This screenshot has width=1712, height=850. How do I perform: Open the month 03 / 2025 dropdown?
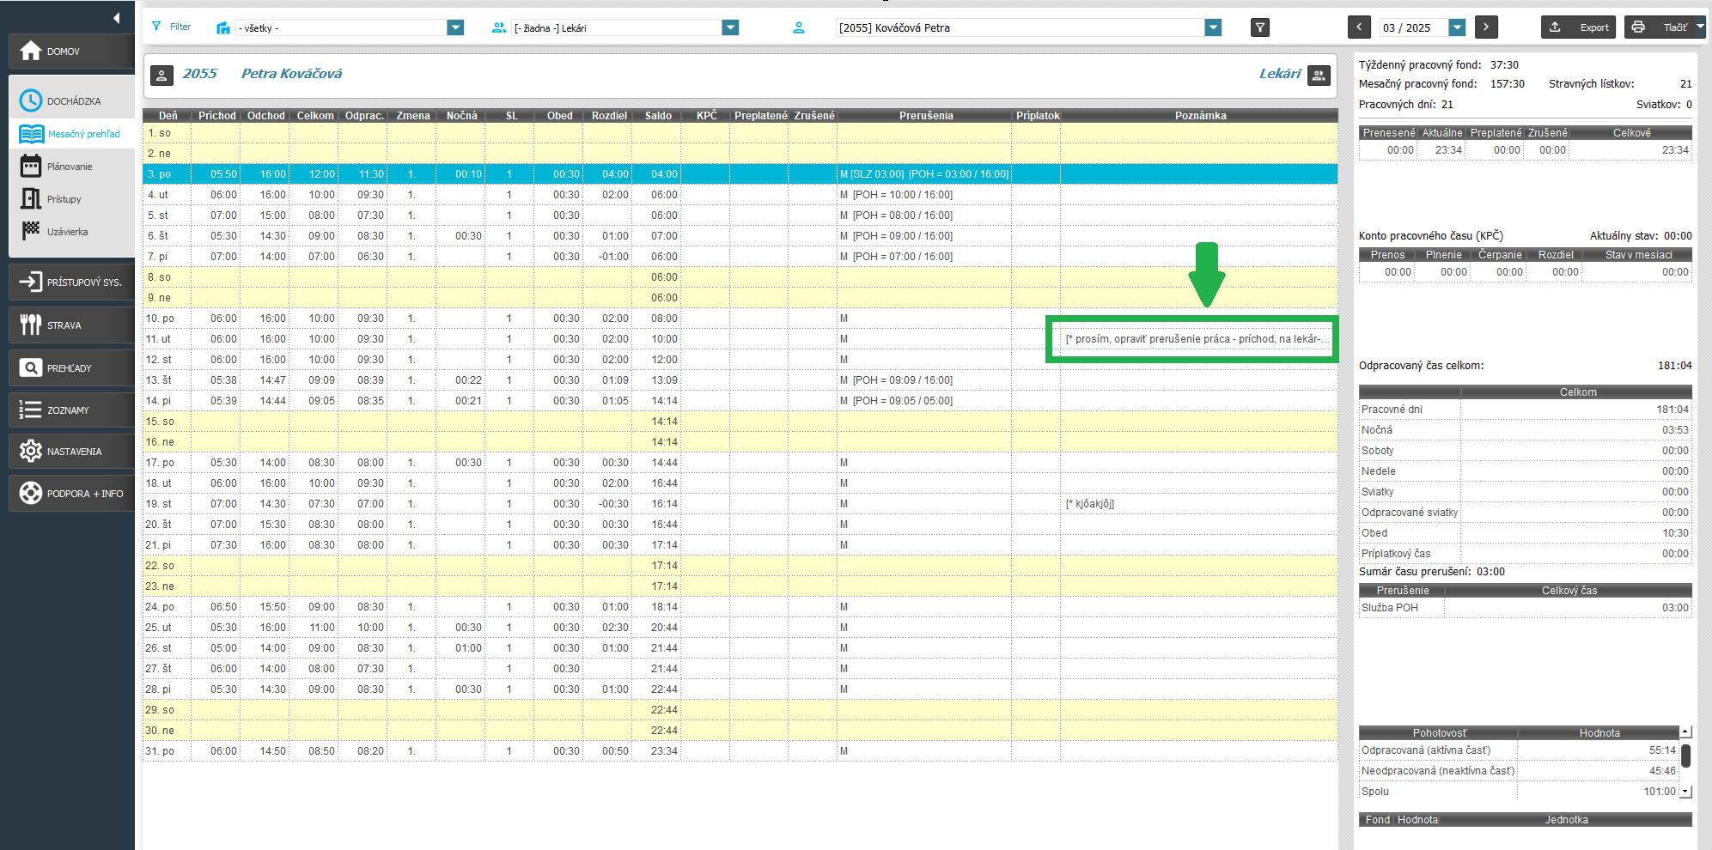click(1457, 27)
